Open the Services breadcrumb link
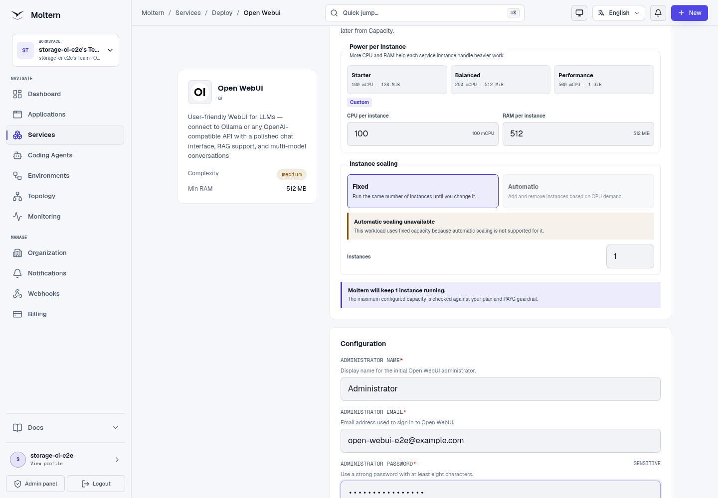 (188, 13)
